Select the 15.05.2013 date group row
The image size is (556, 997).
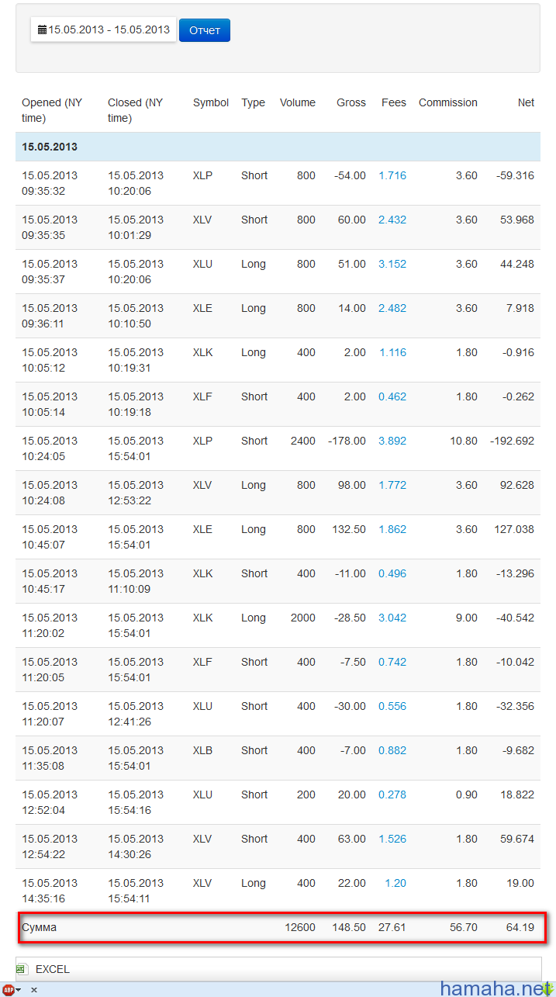click(278, 147)
